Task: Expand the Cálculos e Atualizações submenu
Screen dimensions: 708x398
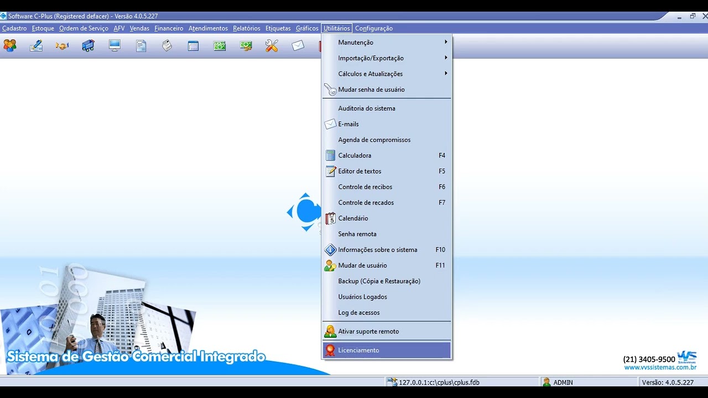Action: (446, 73)
